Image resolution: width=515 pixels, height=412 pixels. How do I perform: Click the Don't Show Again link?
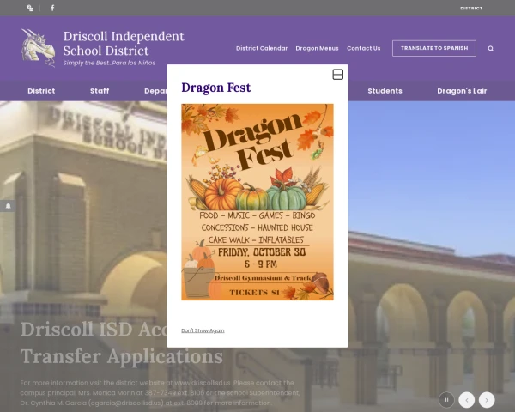(x=203, y=330)
